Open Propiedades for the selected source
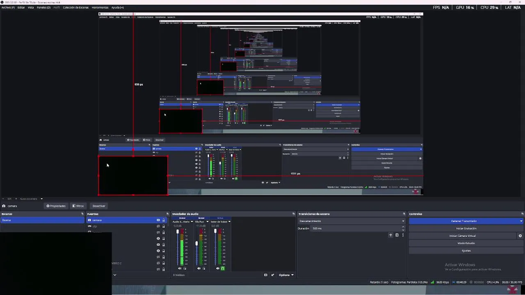The height and width of the screenshot is (295, 525). pos(56,206)
